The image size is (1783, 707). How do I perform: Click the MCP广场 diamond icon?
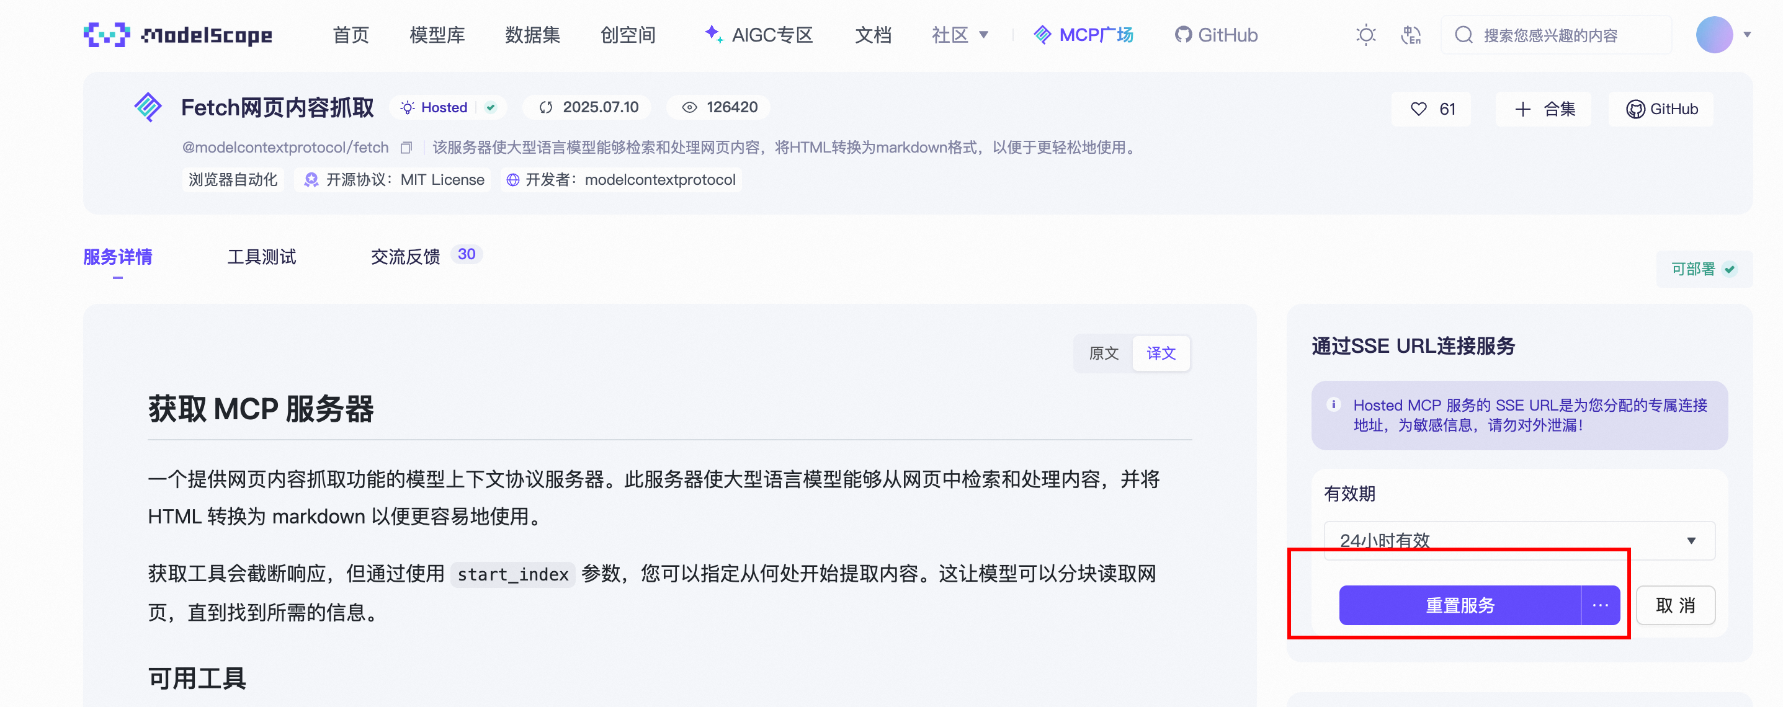click(1042, 35)
